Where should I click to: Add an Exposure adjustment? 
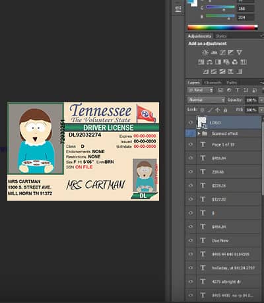pos(230,52)
